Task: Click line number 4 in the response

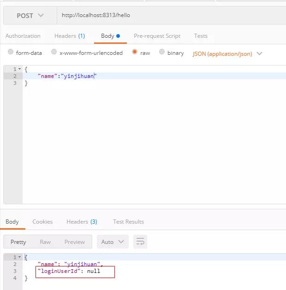Action: click(15, 278)
